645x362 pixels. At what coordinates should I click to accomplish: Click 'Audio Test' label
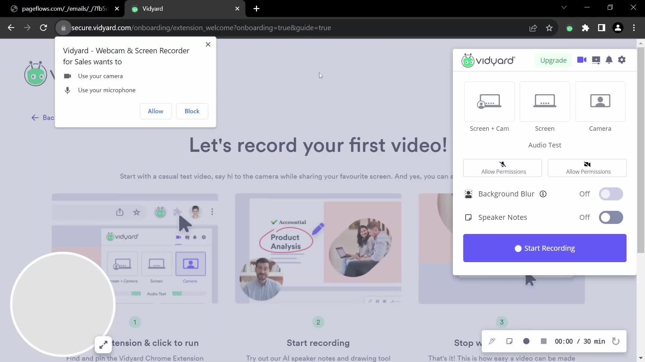[545, 145]
